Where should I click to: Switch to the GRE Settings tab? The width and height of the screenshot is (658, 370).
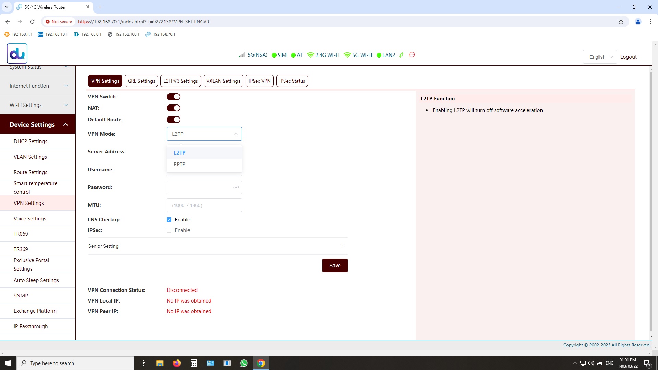click(x=141, y=81)
